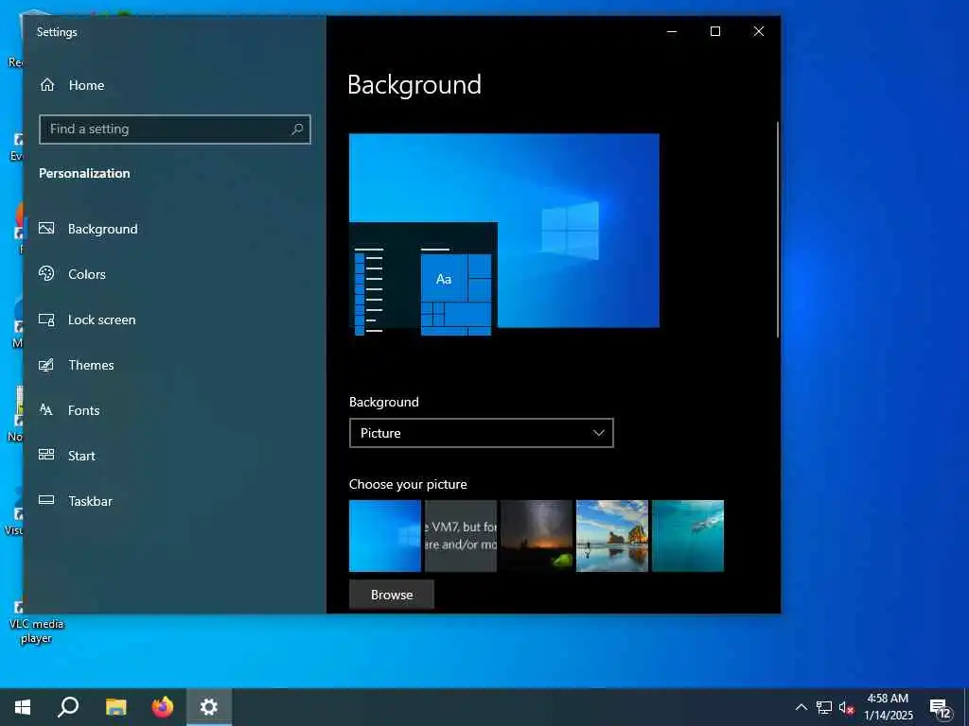The width and height of the screenshot is (969, 726).
Task: Open the Background type dropdown showing Picture
Action: tap(482, 433)
